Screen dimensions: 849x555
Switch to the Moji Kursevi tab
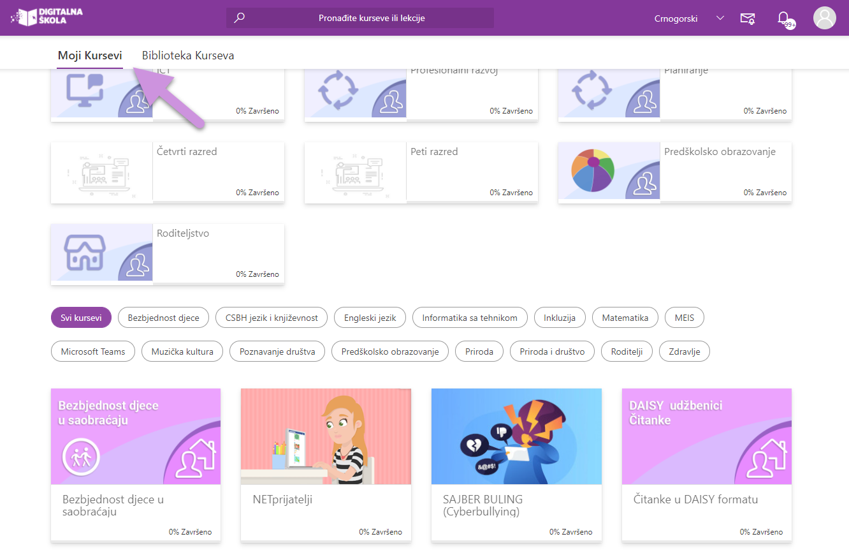pyautogui.click(x=90, y=56)
